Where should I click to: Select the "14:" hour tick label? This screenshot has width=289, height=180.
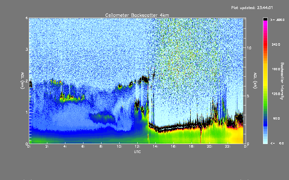[x=155, y=147]
